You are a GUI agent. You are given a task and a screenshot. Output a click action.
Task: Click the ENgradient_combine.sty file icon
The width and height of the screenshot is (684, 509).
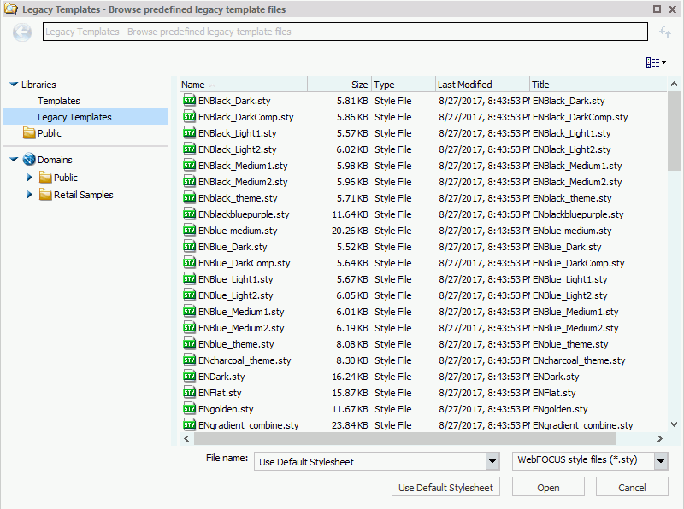pyautogui.click(x=189, y=425)
